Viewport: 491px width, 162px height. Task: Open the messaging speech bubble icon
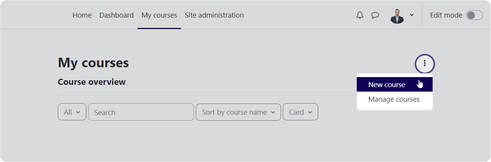coord(375,15)
